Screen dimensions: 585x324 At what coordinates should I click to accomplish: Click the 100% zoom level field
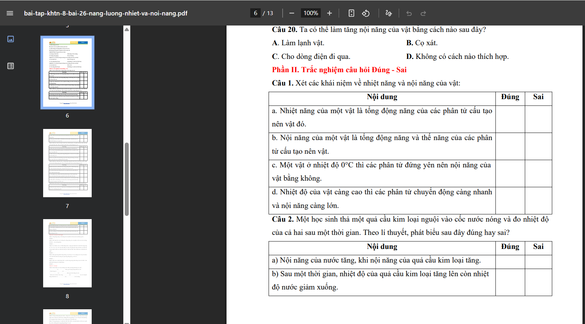coord(311,13)
